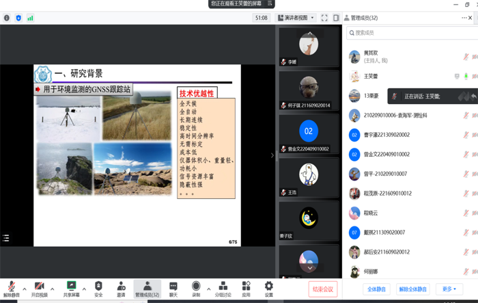This screenshot has height=303, width=478.
Task: Open the Invite (邀请) icon
Action: [x=121, y=289]
